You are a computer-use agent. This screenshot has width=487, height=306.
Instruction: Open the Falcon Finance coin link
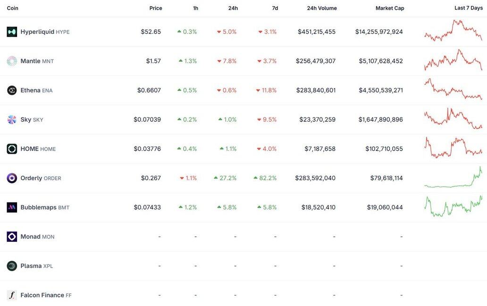(46, 295)
